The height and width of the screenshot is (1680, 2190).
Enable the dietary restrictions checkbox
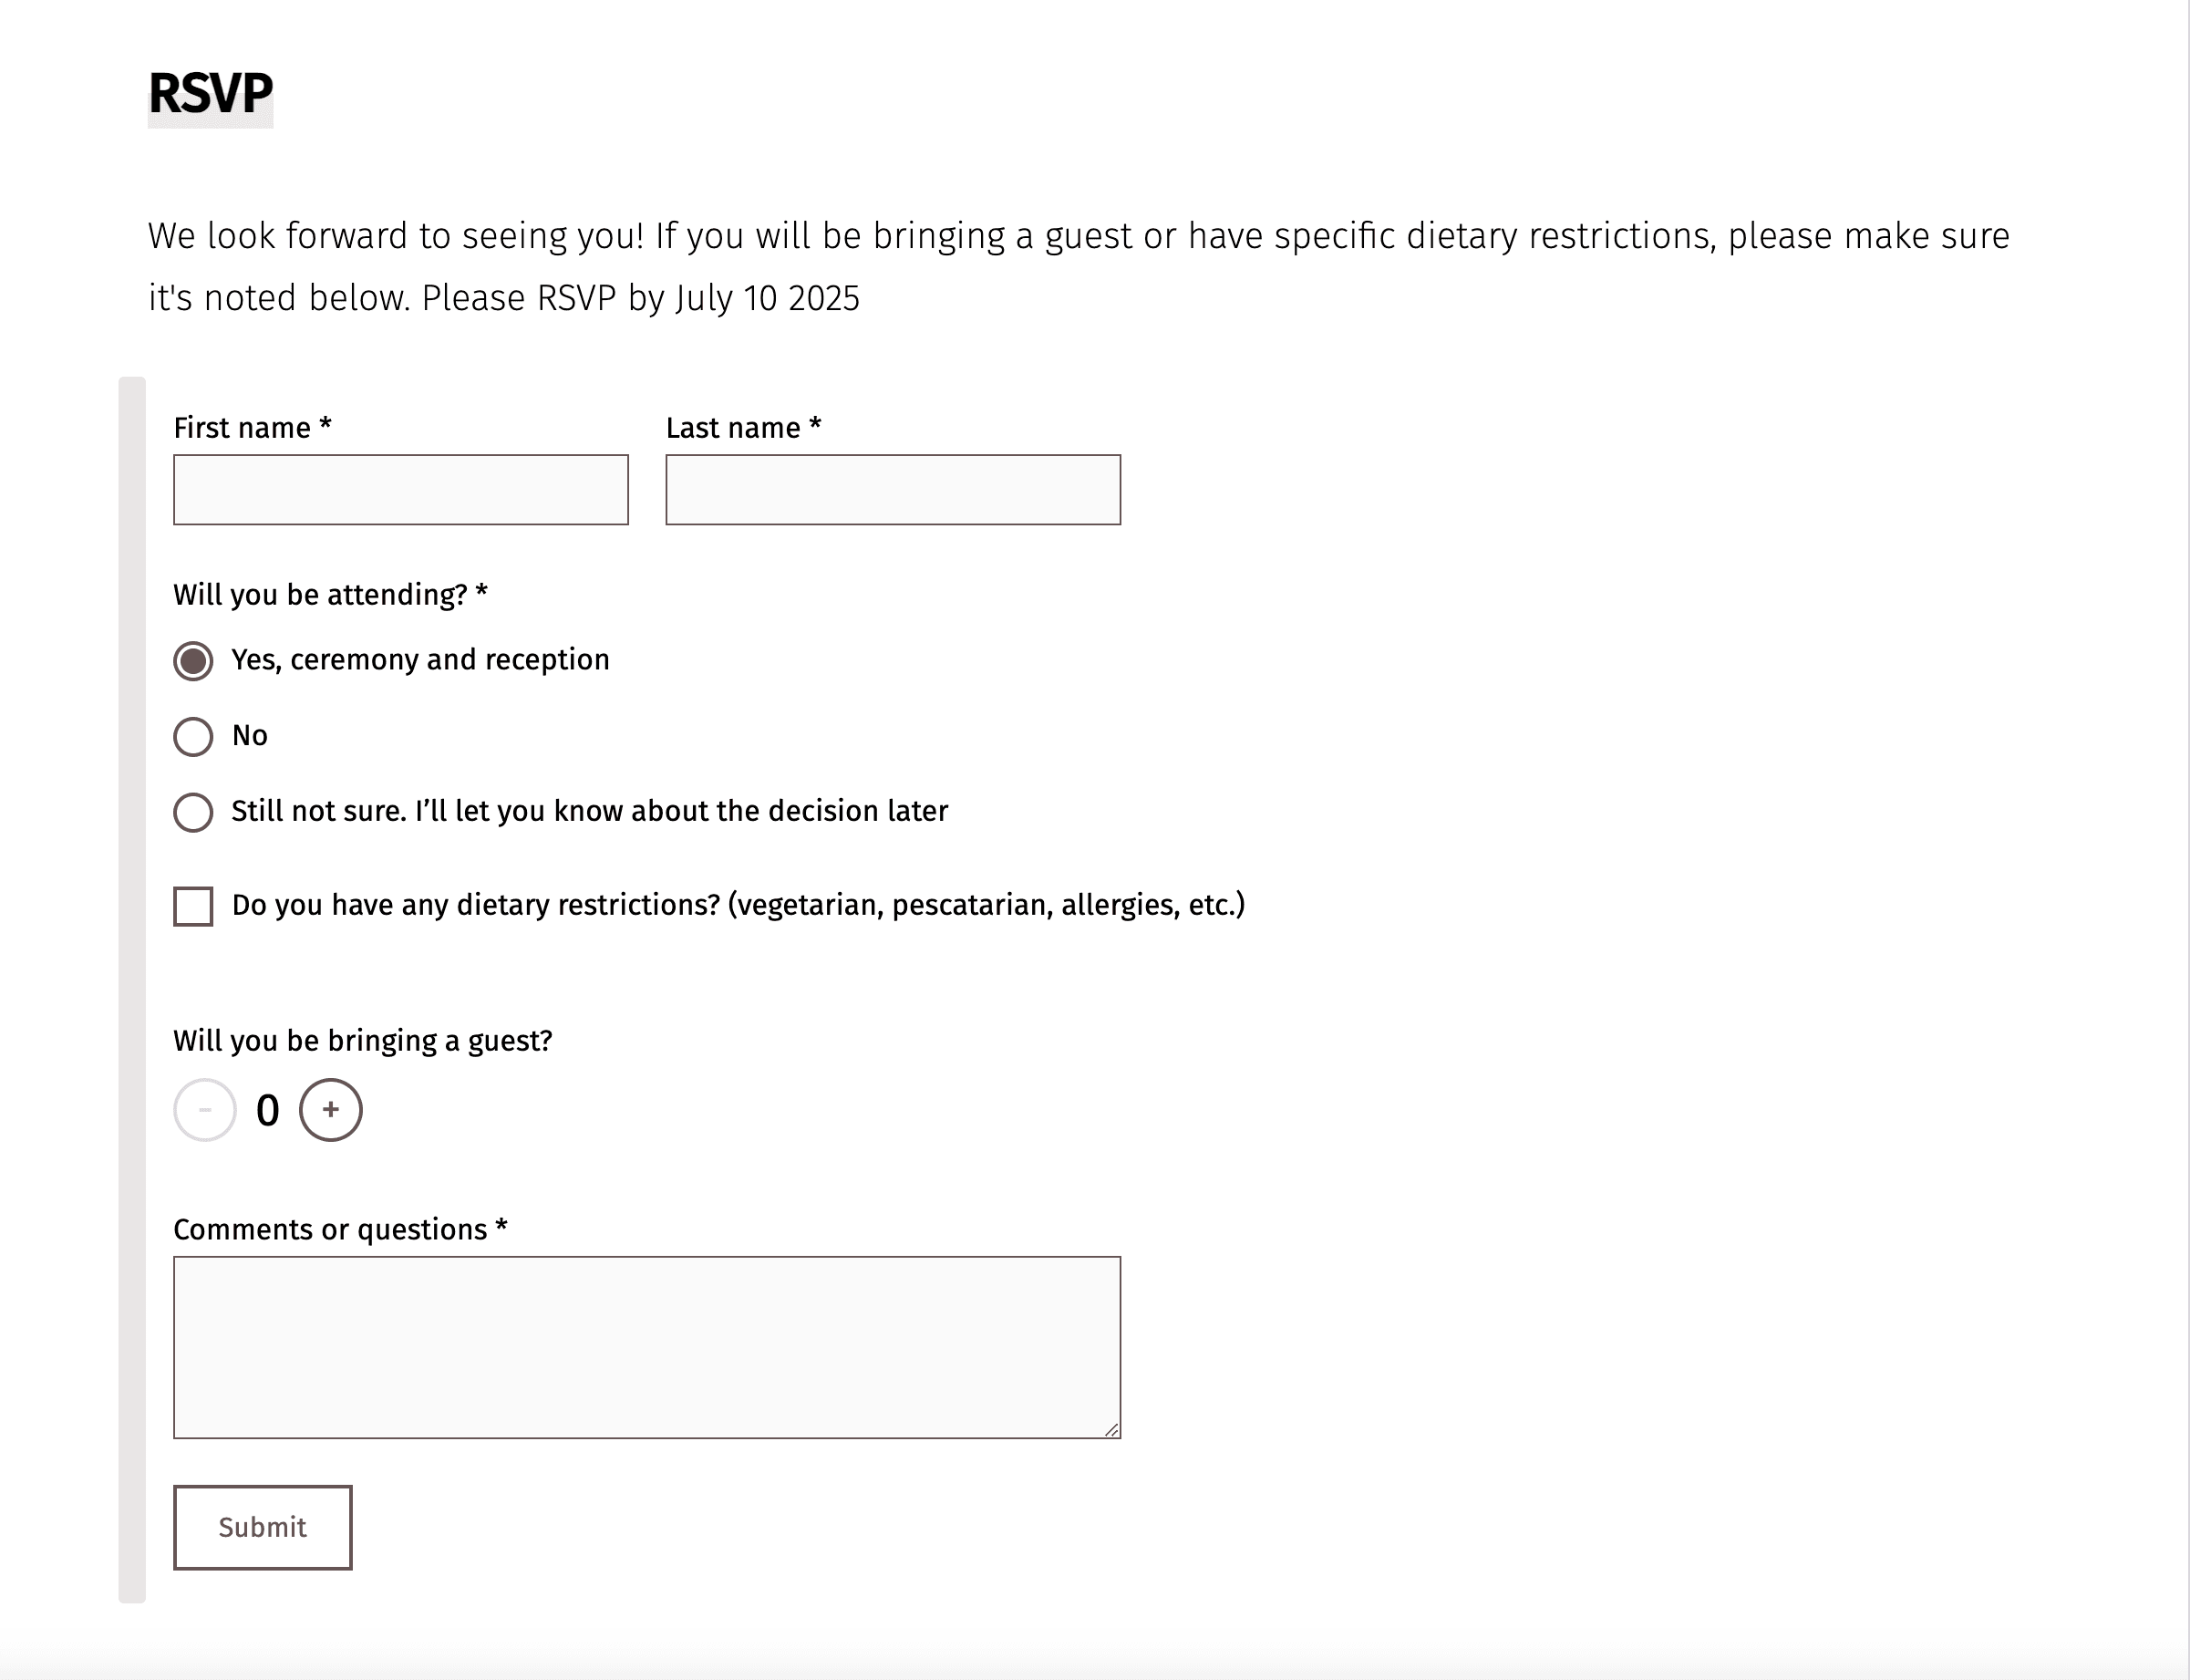click(x=193, y=906)
